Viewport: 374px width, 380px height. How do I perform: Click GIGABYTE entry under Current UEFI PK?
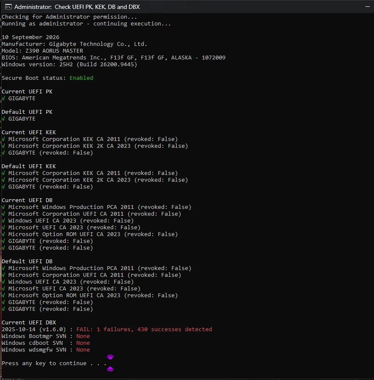pos(22,99)
